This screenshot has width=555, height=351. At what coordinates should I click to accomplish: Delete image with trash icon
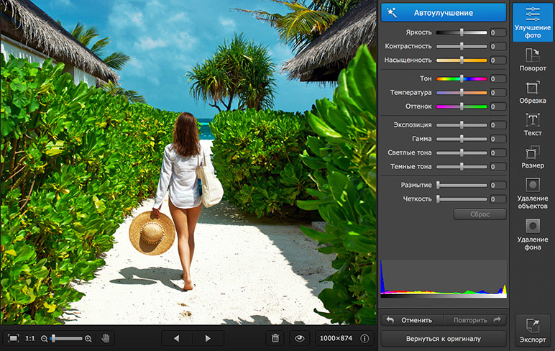275,338
